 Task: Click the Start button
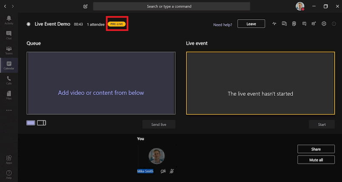322,124
